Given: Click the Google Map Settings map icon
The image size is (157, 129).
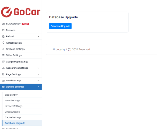Looking at the screenshot, I should coord(3,62).
